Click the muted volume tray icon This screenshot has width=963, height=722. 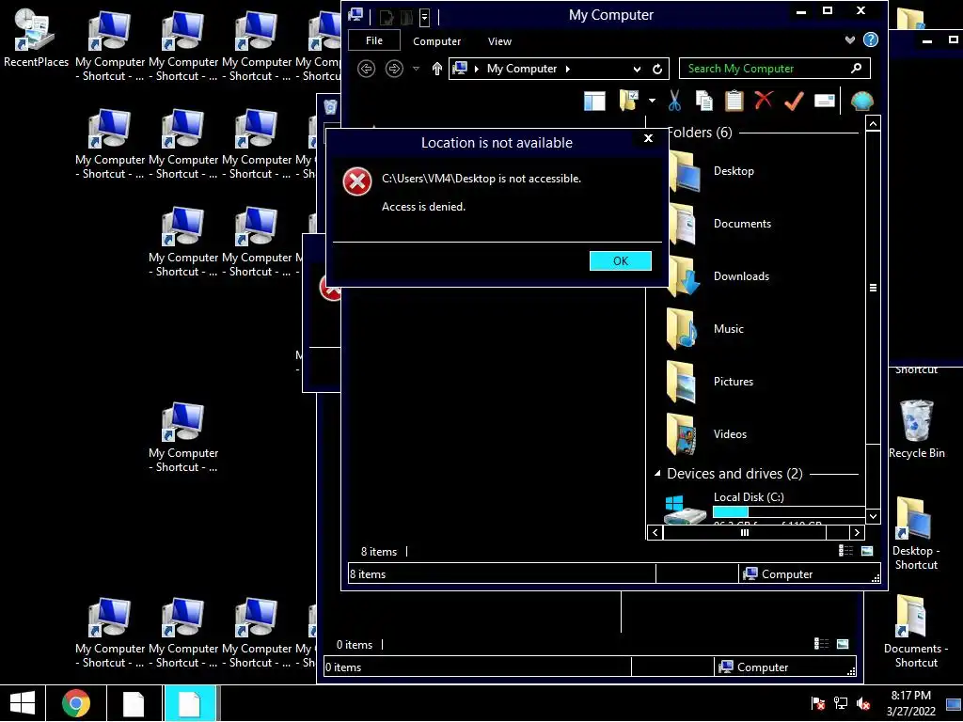click(863, 703)
